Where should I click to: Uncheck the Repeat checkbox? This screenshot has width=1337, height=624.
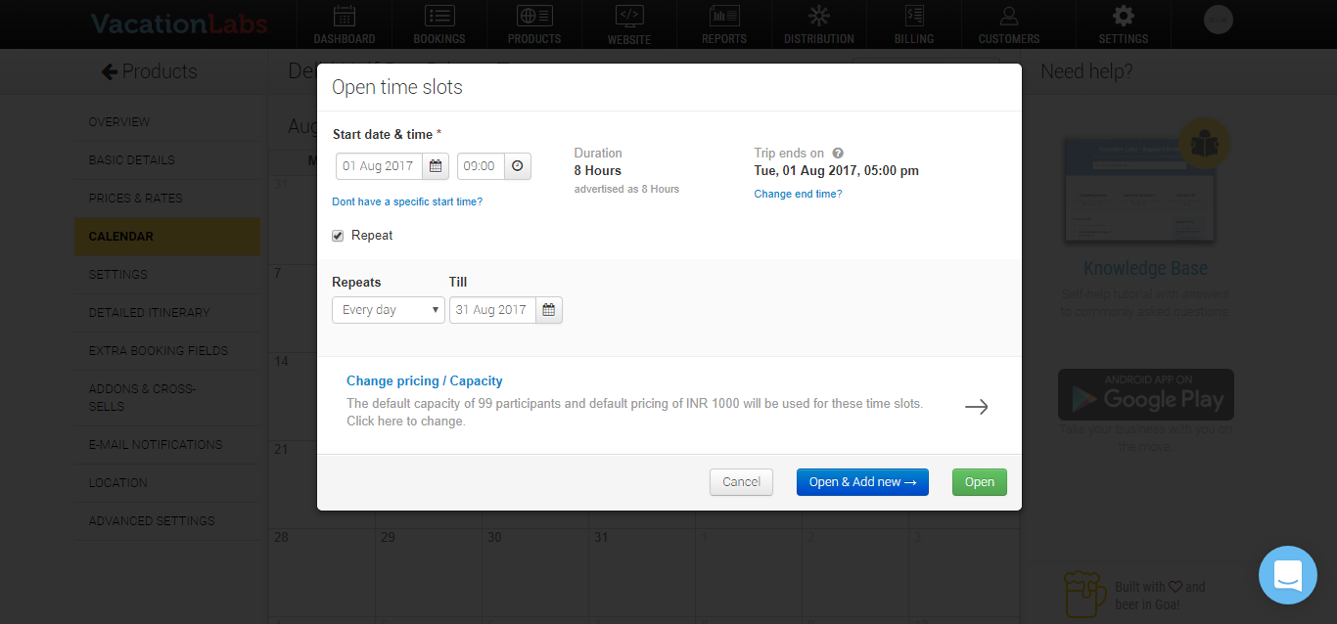tap(338, 236)
